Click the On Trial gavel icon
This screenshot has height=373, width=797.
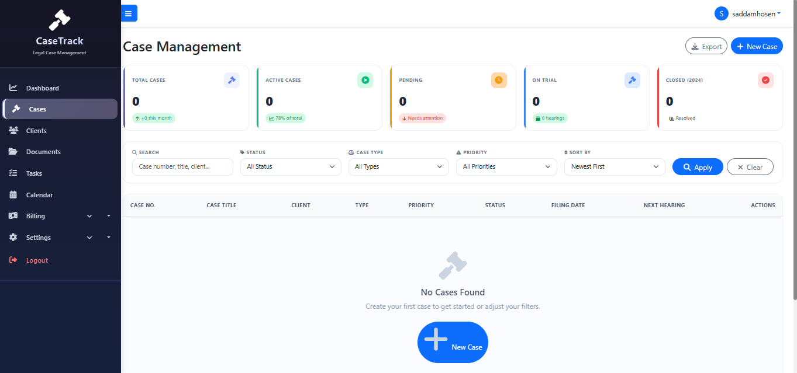(x=632, y=80)
